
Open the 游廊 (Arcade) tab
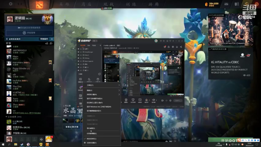(153, 4)
